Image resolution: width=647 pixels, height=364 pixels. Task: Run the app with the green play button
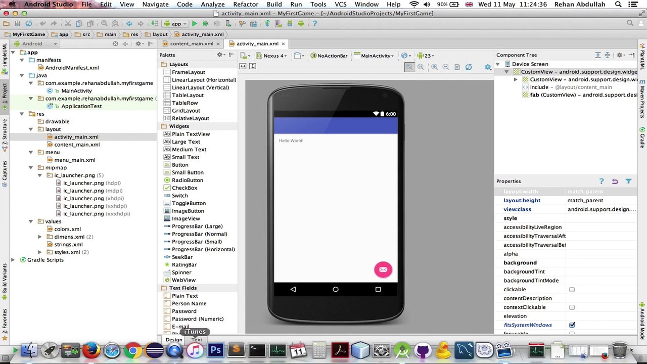pos(194,24)
